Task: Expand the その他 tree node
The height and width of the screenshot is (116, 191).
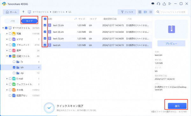Action: pyautogui.click(x=7, y=90)
